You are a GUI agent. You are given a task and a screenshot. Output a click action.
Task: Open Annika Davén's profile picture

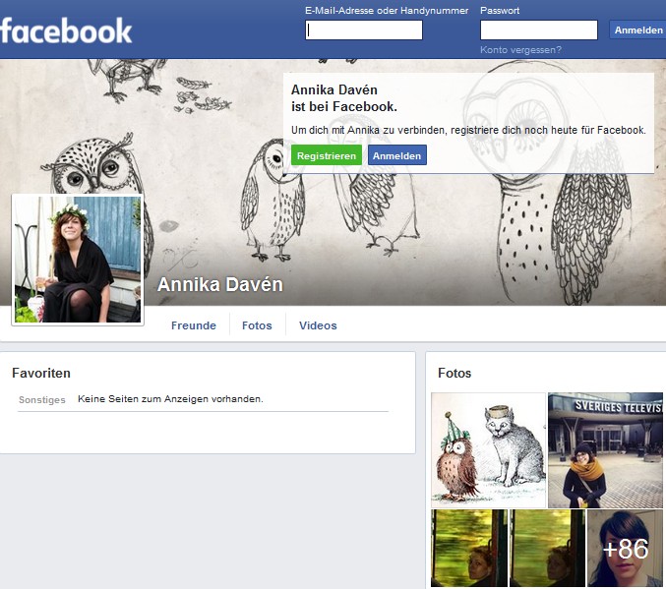pos(78,259)
